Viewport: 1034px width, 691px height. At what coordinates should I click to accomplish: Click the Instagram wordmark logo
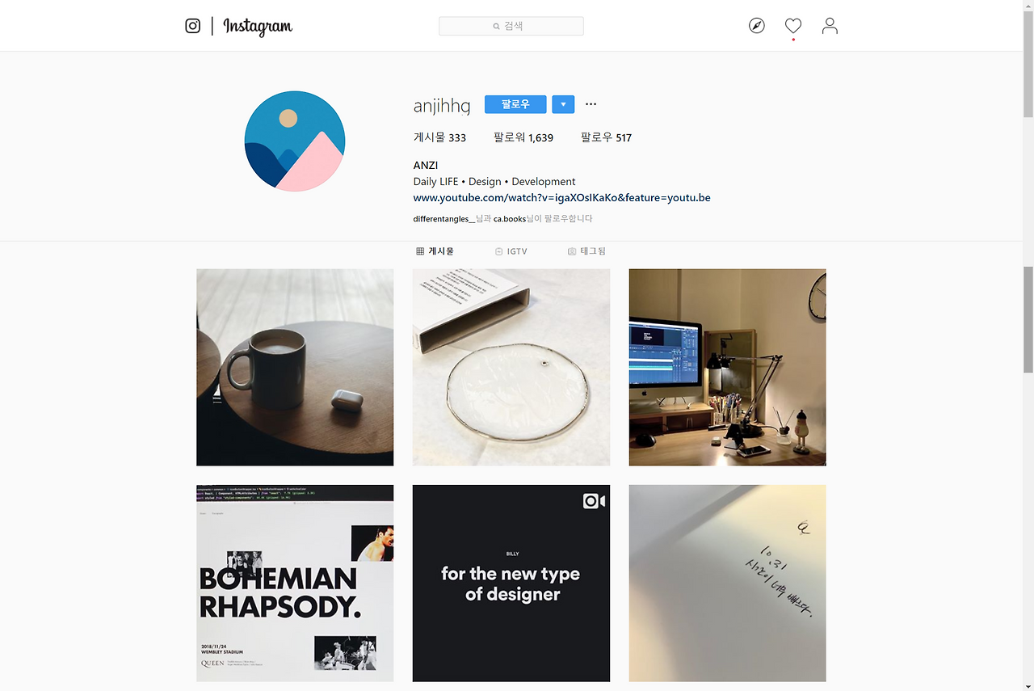click(x=258, y=27)
